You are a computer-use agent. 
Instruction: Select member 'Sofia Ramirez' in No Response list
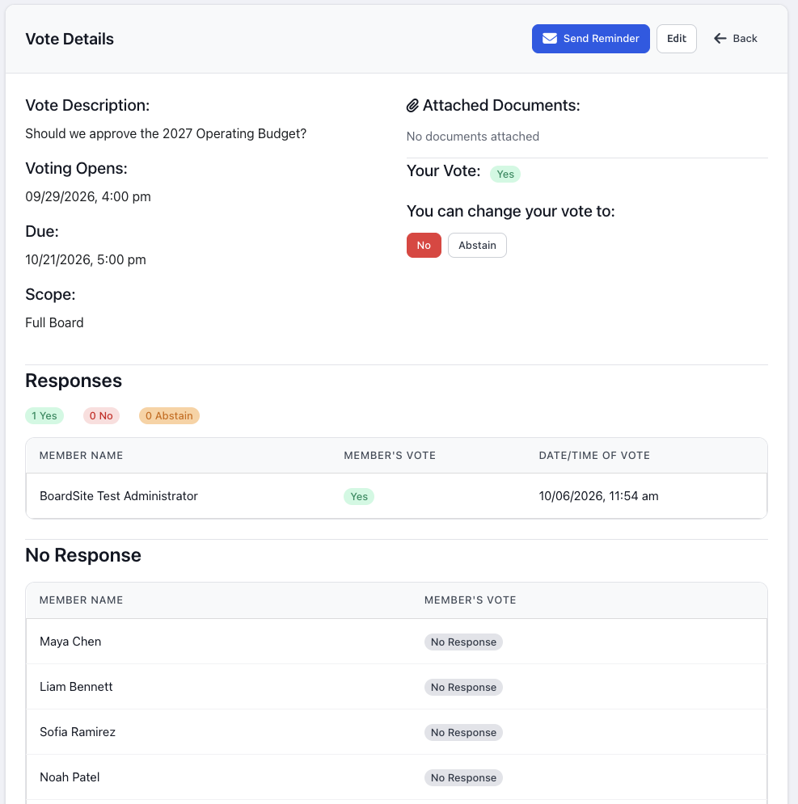pyautogui.click(x=78, y=732)
